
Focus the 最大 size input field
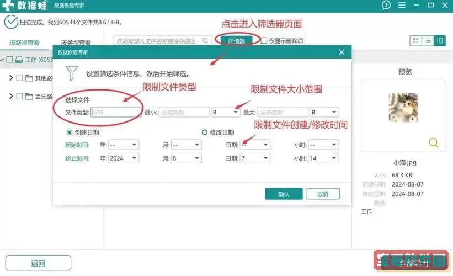(x=283, y=112)
